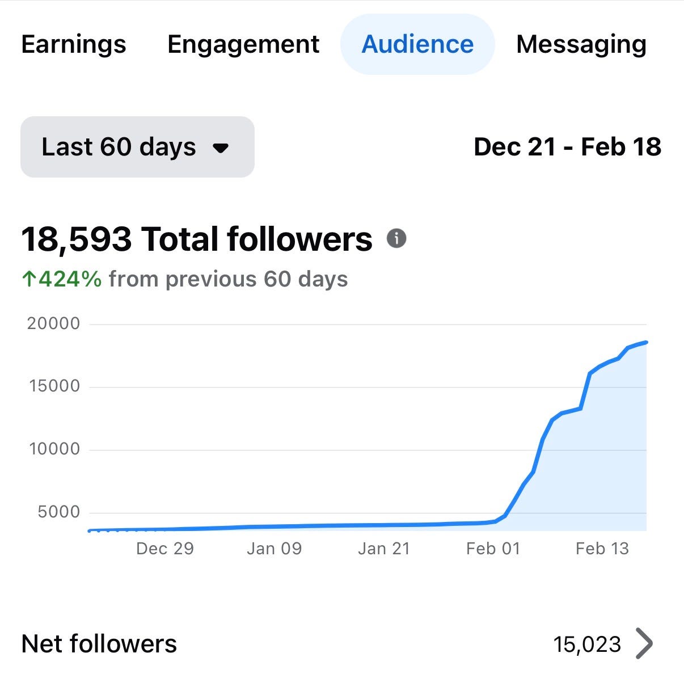Viewport: 684px width, 691px height.
Task: Open the Messaging tab
Action: (x=581, y=44)
